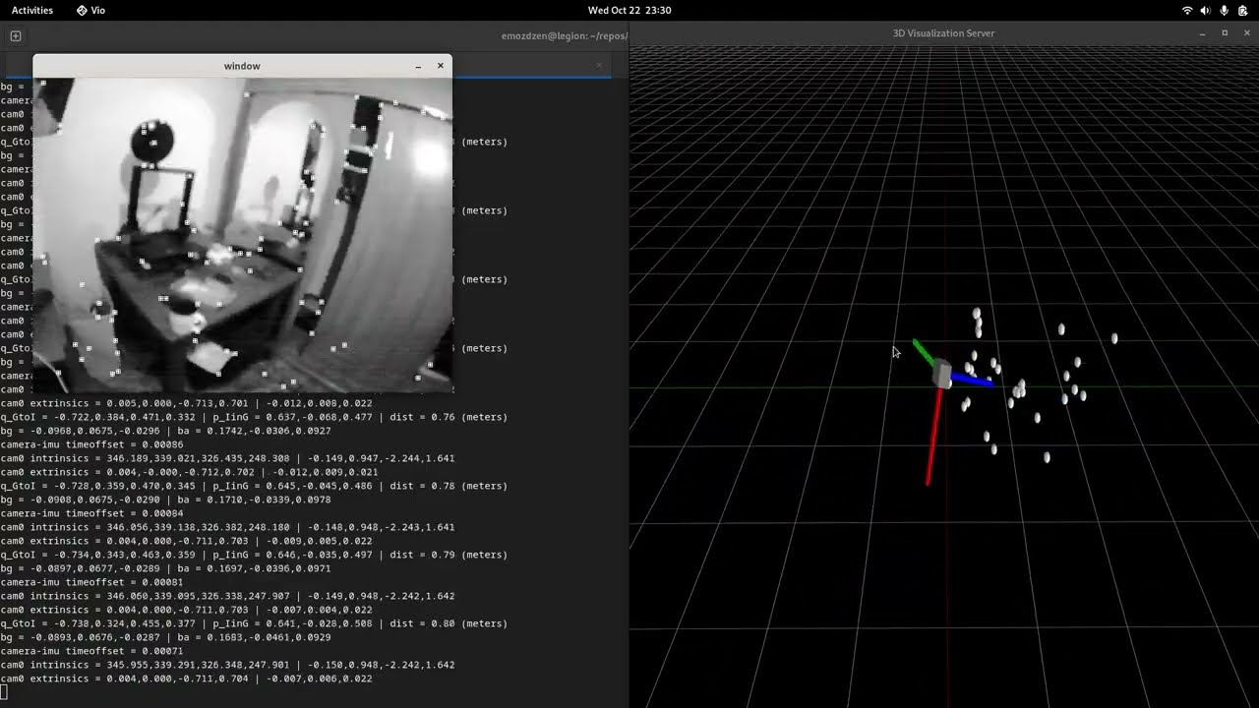The image size is (1259, 708).
Task: Click the line with dist = 0.79 (meters)
Action: [x=254, y=555]
